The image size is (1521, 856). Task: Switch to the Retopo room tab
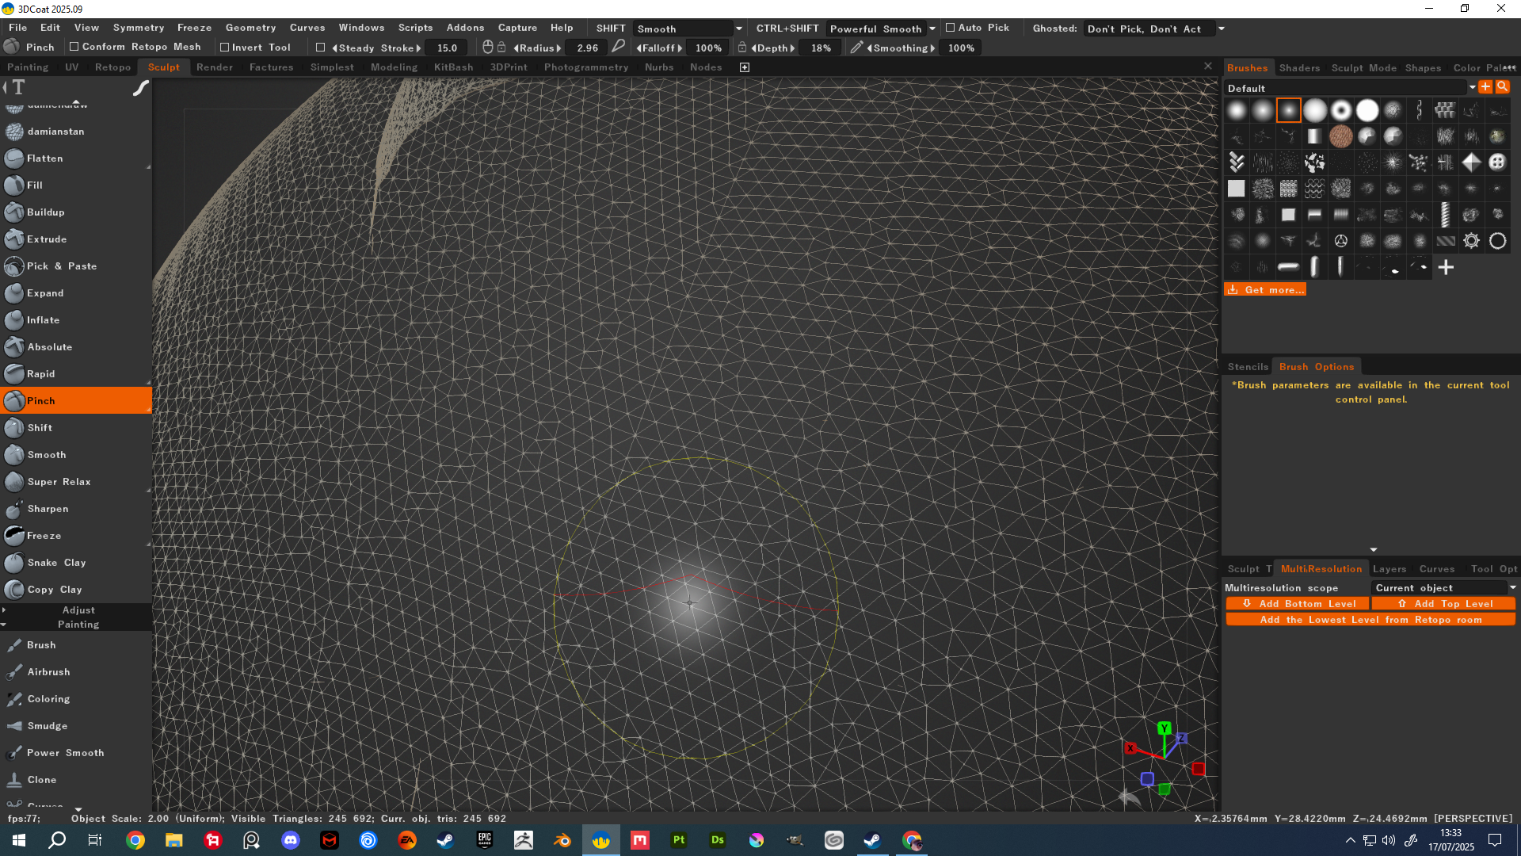click(x=112, y=67)
